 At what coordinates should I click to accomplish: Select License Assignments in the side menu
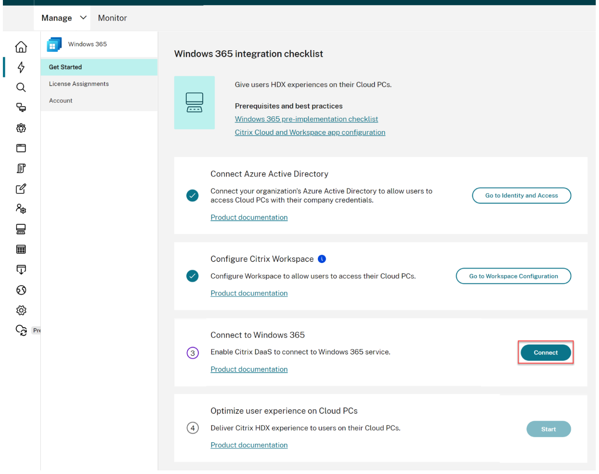tap(79, 84)
